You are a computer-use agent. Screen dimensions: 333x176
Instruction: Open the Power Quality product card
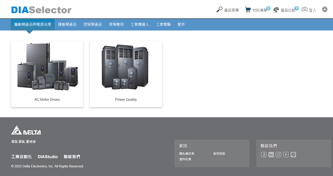(126, 73)
